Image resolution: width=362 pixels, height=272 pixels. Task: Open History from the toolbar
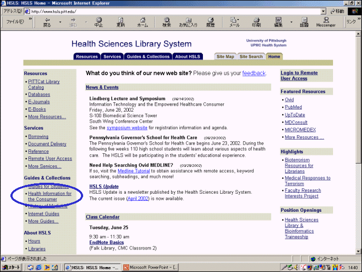point(210,22)
